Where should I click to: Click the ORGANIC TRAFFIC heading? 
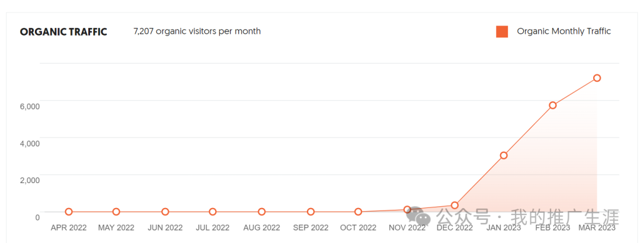click(63, 32)
